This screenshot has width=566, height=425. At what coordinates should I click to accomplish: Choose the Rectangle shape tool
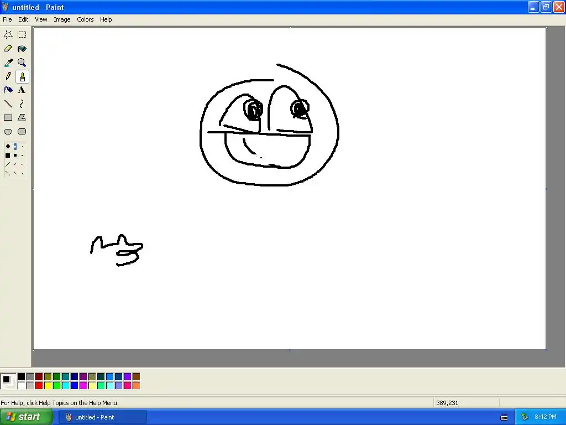8,118
